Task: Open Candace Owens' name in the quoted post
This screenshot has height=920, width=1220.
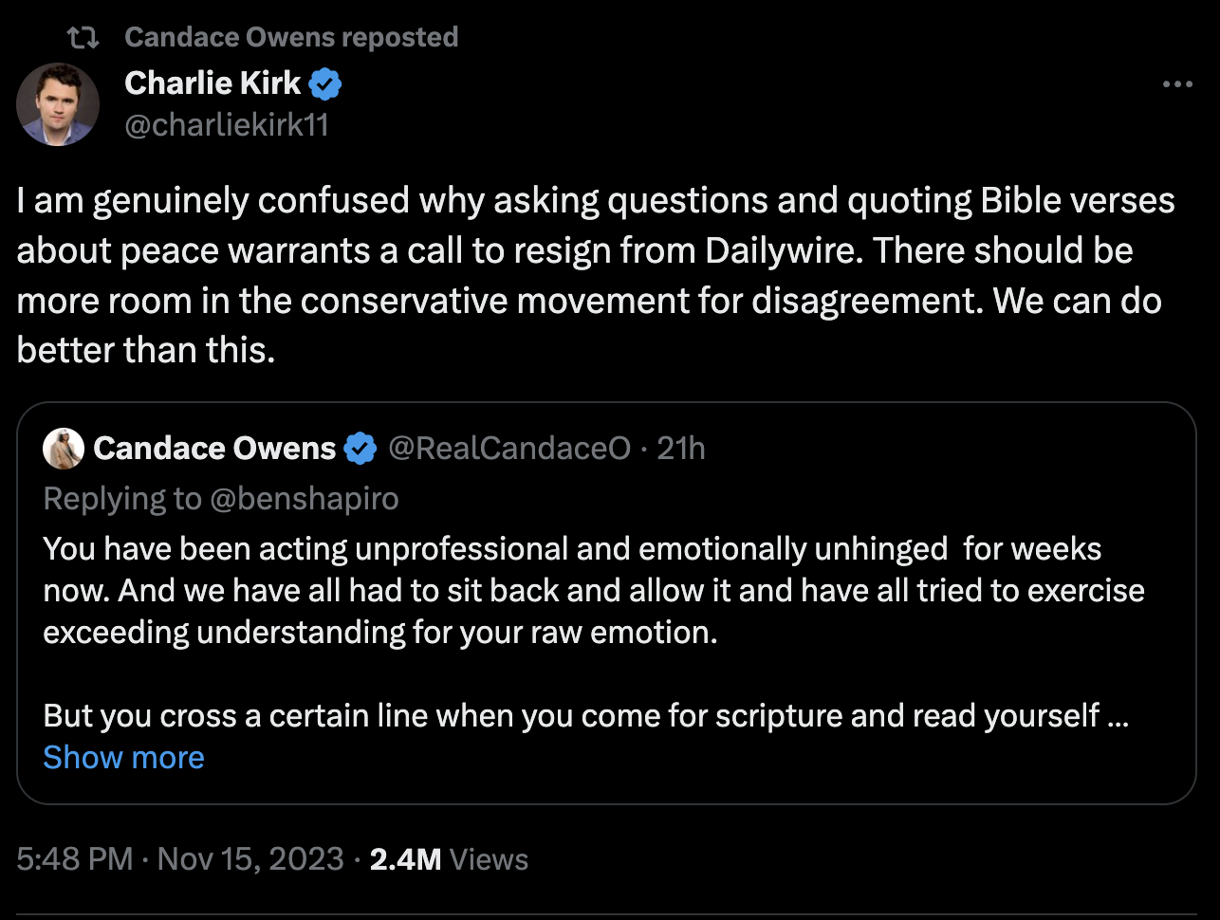Action: pyautogui.click(x=214, y=449)
